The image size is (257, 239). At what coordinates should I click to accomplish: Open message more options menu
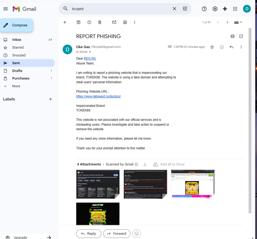[x=241, y=47]
